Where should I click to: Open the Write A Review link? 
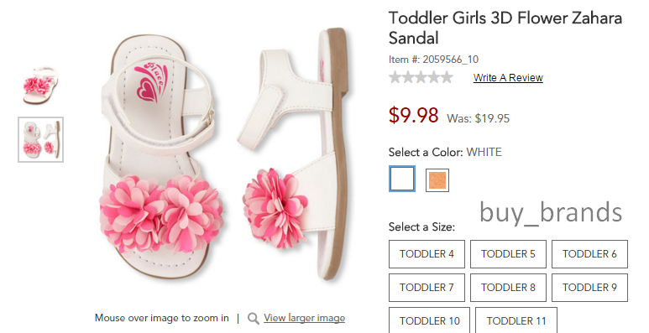(x=508, y=78)
